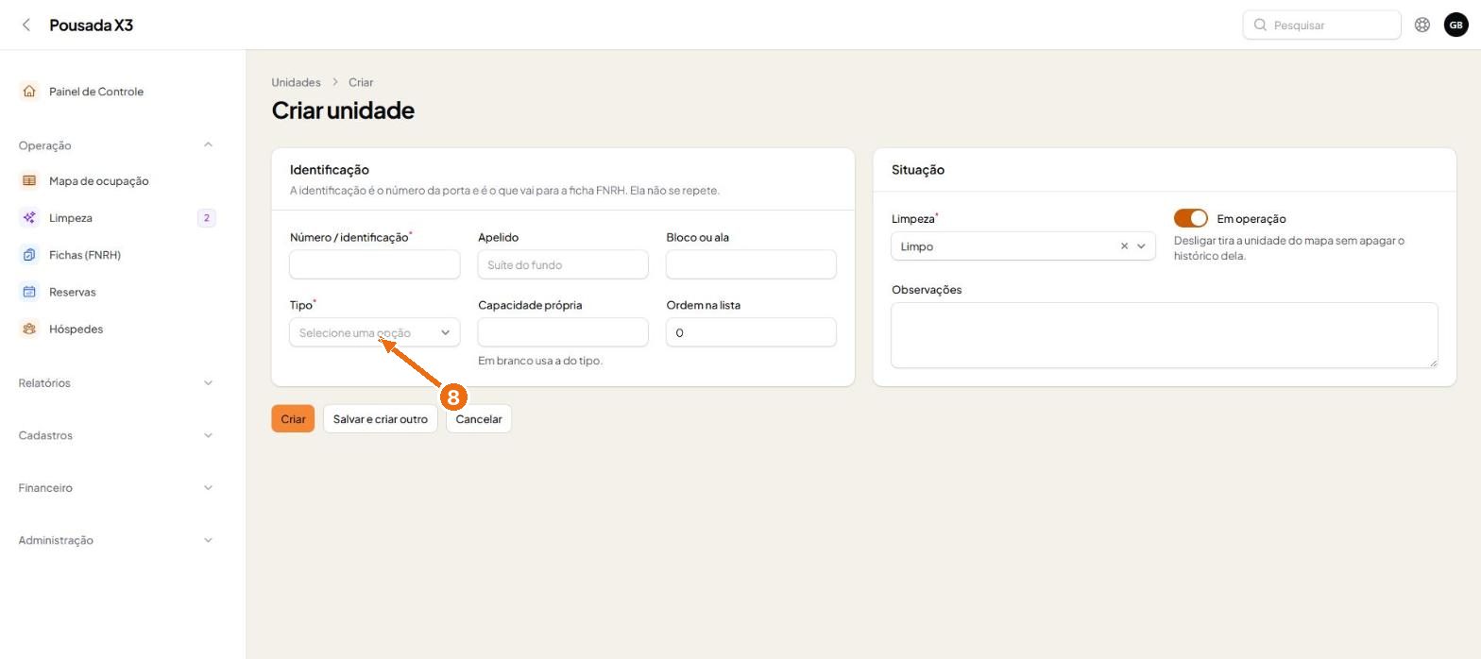This screenshot has width=1481, height=659.
Task: Open the Hóspedes page
Action: pos(76,329)
